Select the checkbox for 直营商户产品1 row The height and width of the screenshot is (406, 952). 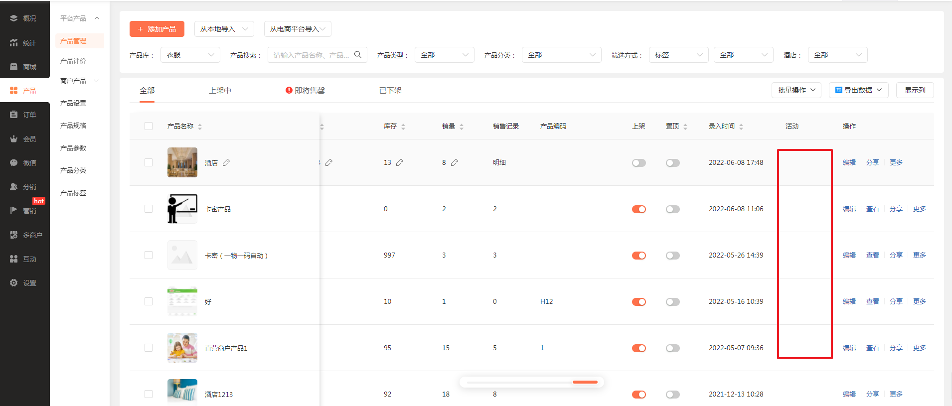tap(149, 348)
